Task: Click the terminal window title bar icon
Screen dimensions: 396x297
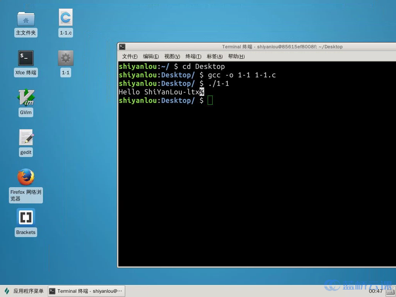Action: [122, 46]
